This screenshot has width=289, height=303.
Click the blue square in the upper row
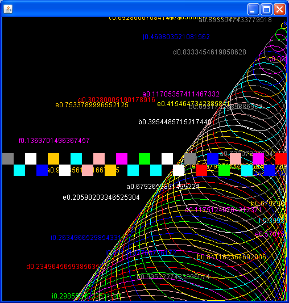pyautogui.click(x=213, y=159)
